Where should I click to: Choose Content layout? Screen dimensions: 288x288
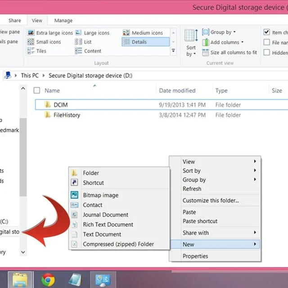(88, 51)
